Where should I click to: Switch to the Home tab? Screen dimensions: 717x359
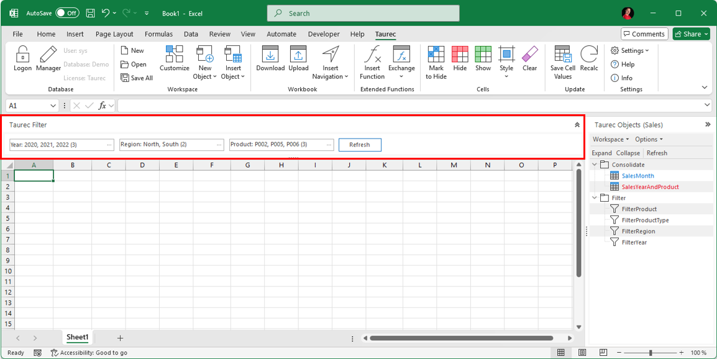pos(46,34)
